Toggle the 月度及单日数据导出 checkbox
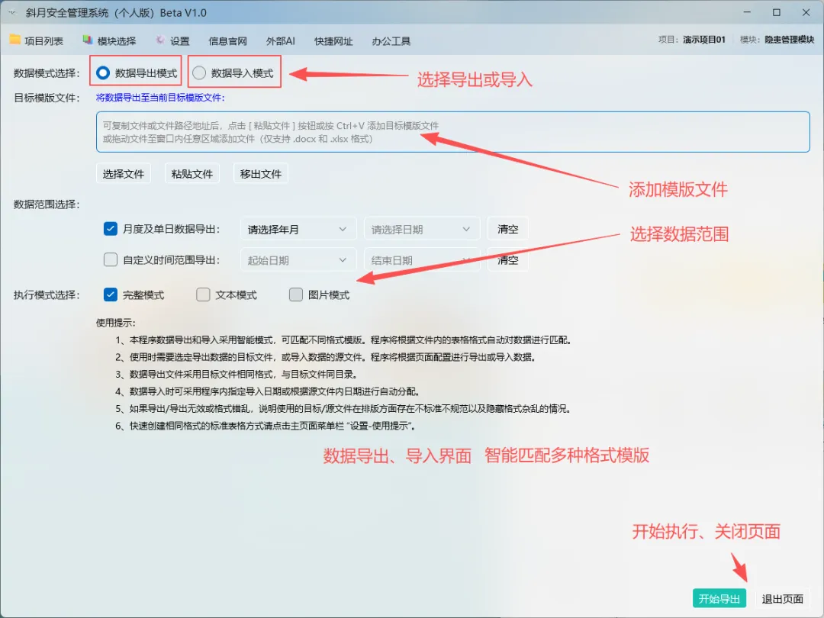Image resolution: width=824 pixels, height=618 pixels. [x=111, y=229]
